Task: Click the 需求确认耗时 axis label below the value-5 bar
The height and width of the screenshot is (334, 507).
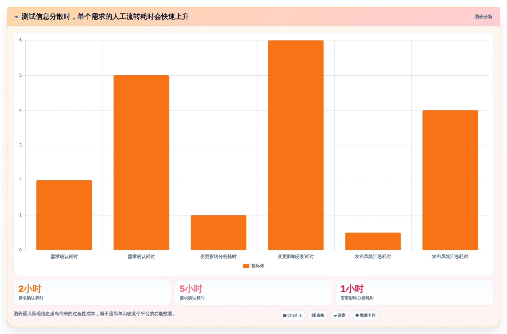Action: [x=141, y=257]
